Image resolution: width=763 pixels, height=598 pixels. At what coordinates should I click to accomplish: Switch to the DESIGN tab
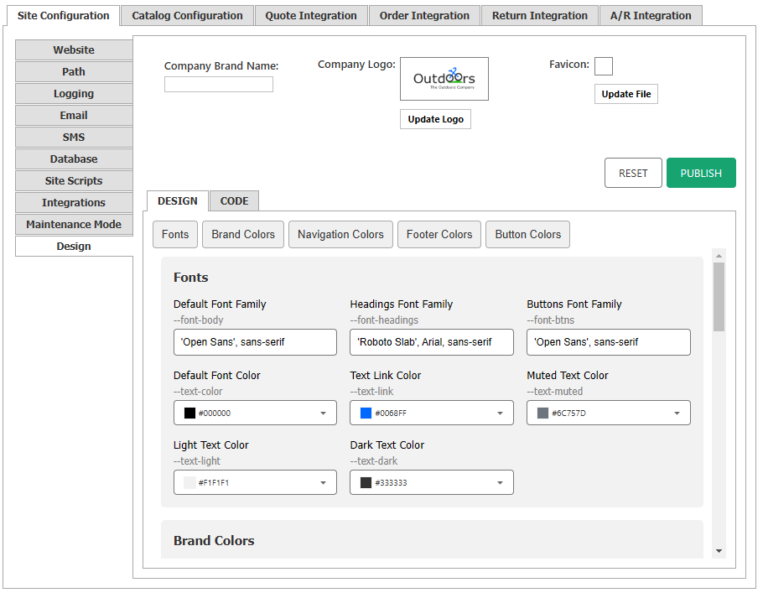click(178, 201)
